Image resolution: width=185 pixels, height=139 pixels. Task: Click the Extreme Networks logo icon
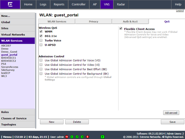[10, 5]
